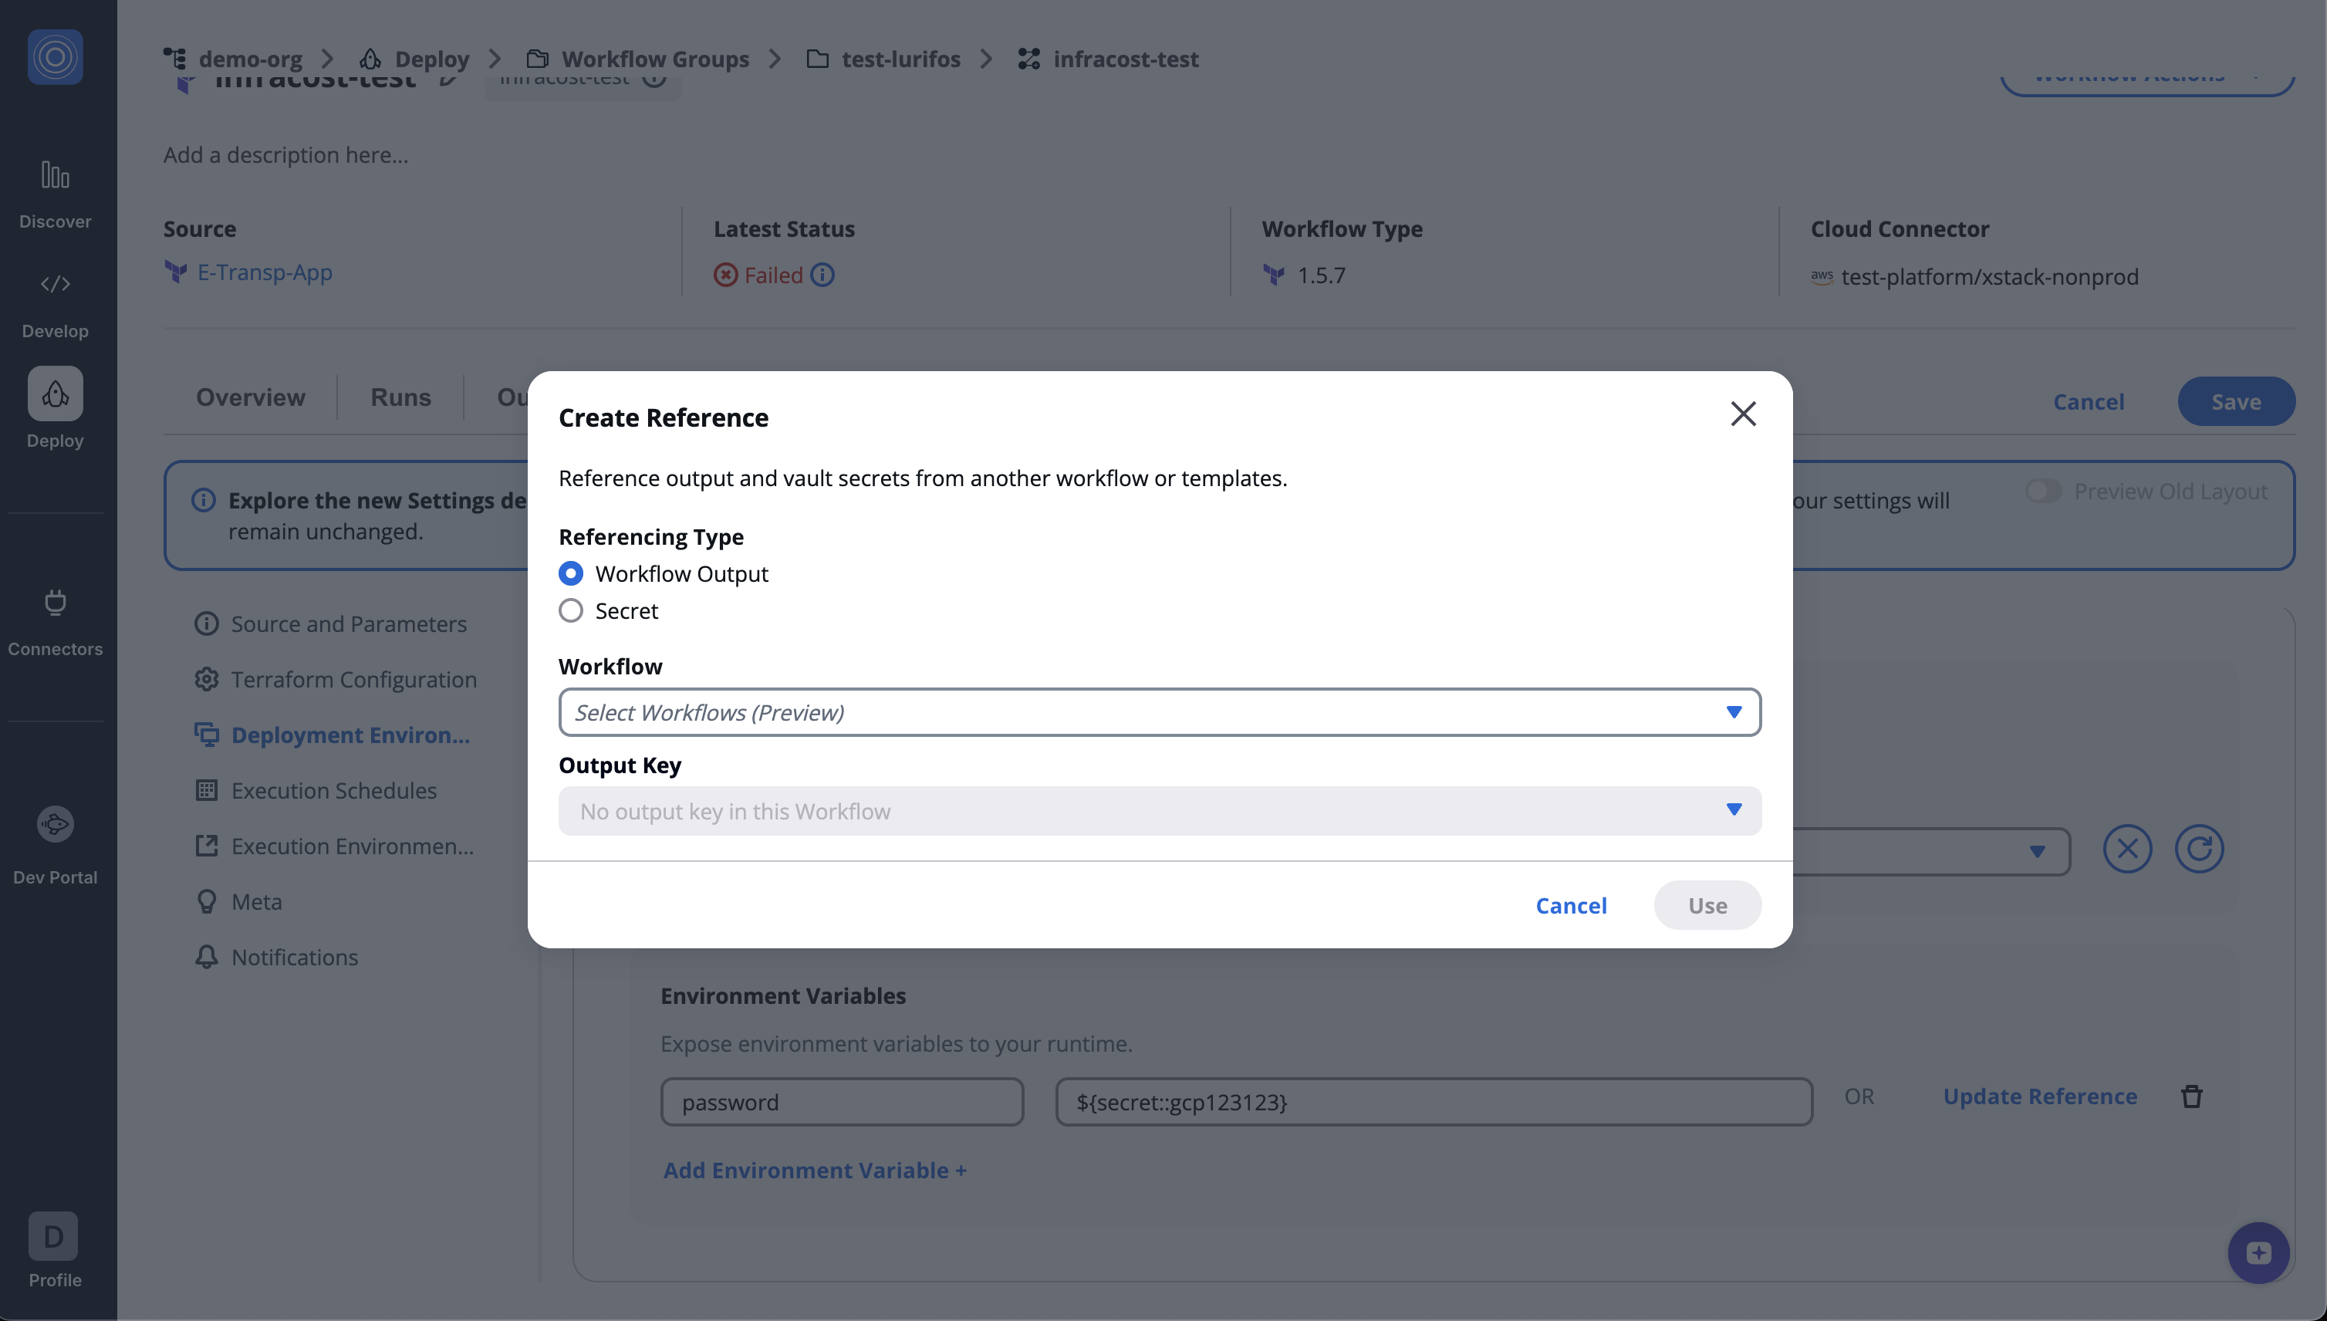
Task: Click the trash icon beside Update Reference
Action: tap(2191, 1096)
